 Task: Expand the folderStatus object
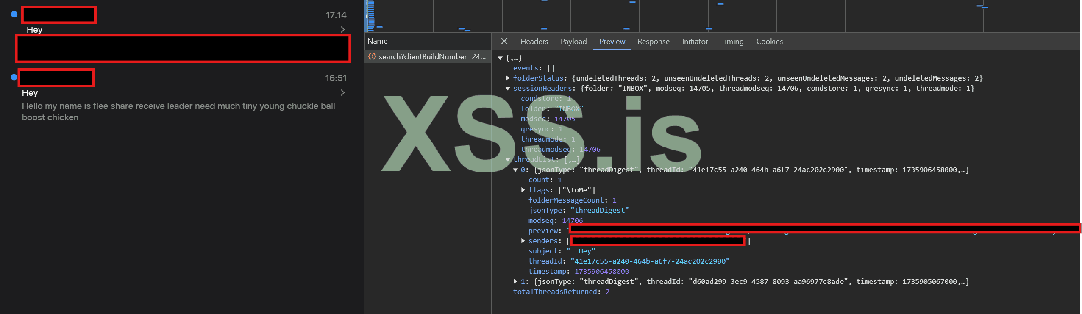click(508, 78)
